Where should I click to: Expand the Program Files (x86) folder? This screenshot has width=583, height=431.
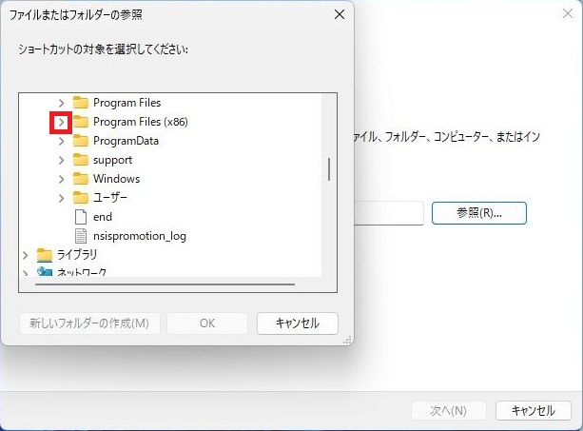coord(60,122)
